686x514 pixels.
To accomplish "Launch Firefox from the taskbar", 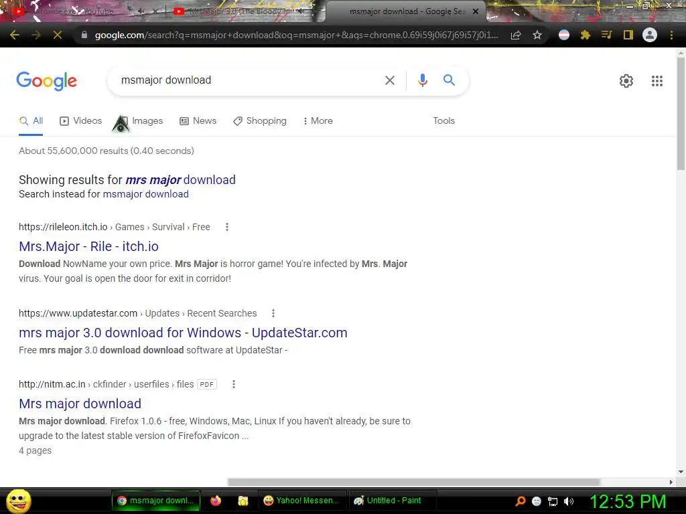I will 216,501.
